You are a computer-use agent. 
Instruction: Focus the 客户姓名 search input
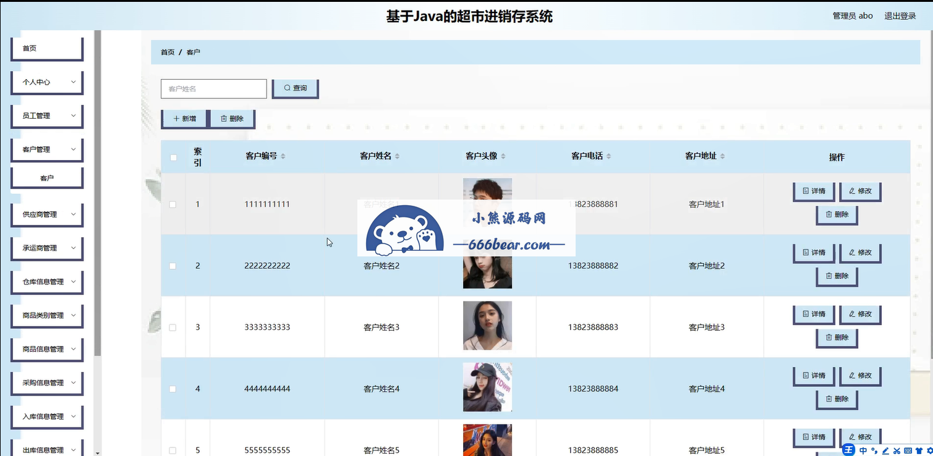point(214,88)
